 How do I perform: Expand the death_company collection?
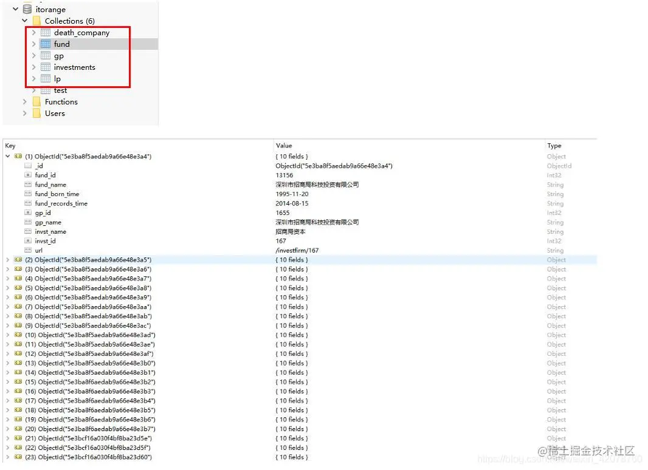click(x=34, y=32)
